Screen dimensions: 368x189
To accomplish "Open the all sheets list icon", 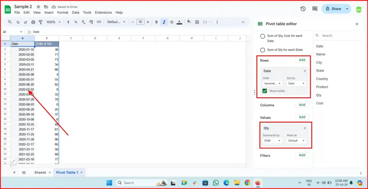I will point(24,172).
